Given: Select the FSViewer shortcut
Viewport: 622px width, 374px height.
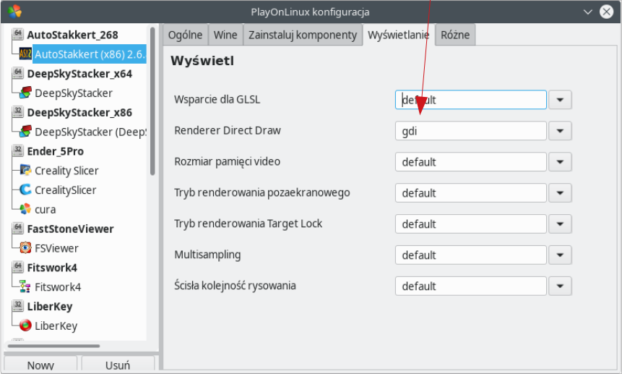Looking at the screenshot, I should pos(56,249).
